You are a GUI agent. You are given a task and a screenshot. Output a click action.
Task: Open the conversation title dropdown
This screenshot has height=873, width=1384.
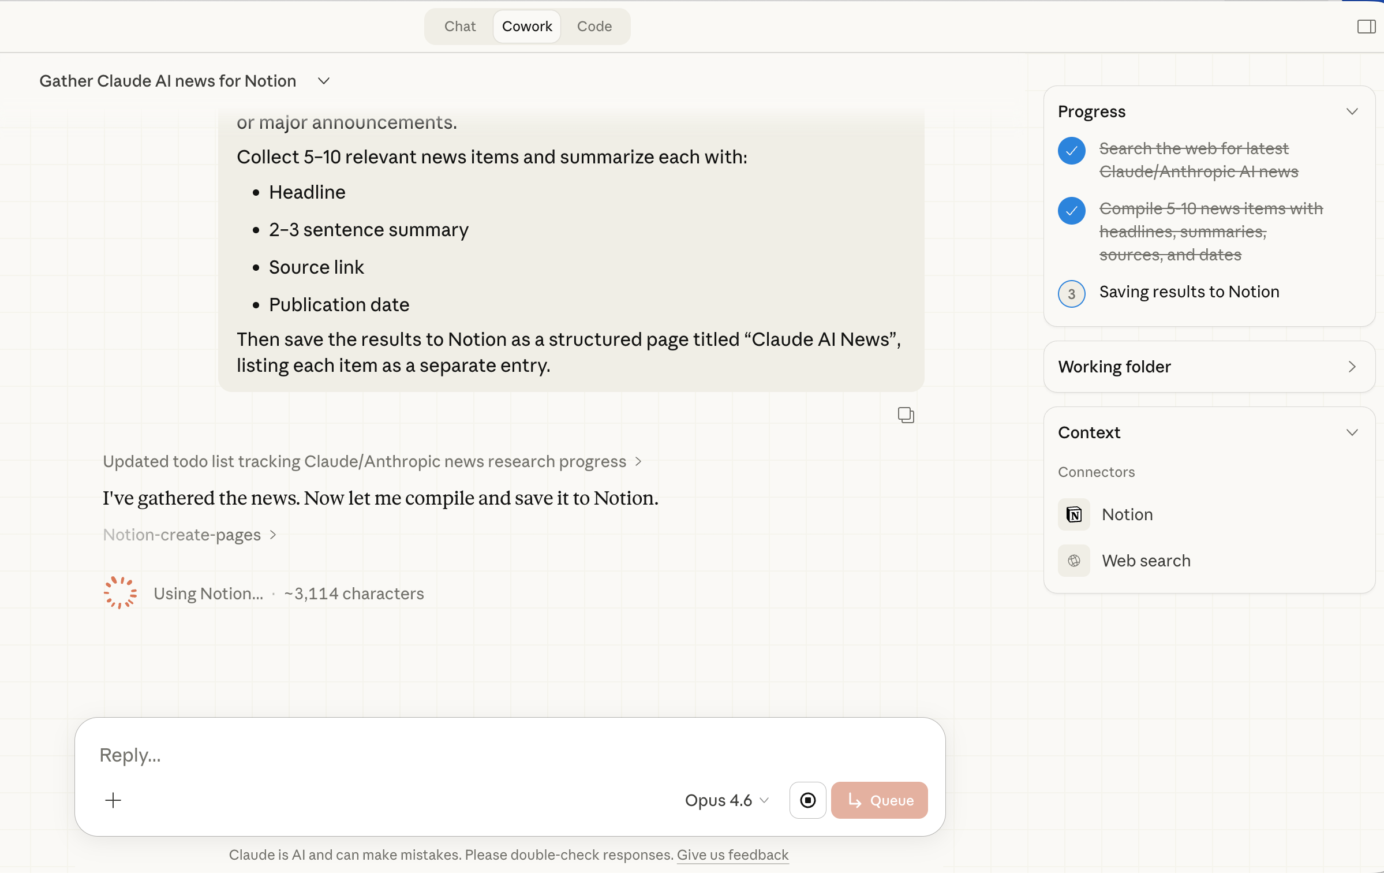(x=324, y=81)
